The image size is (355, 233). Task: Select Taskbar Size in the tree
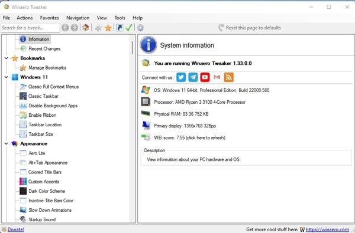(x=41, y=134)
